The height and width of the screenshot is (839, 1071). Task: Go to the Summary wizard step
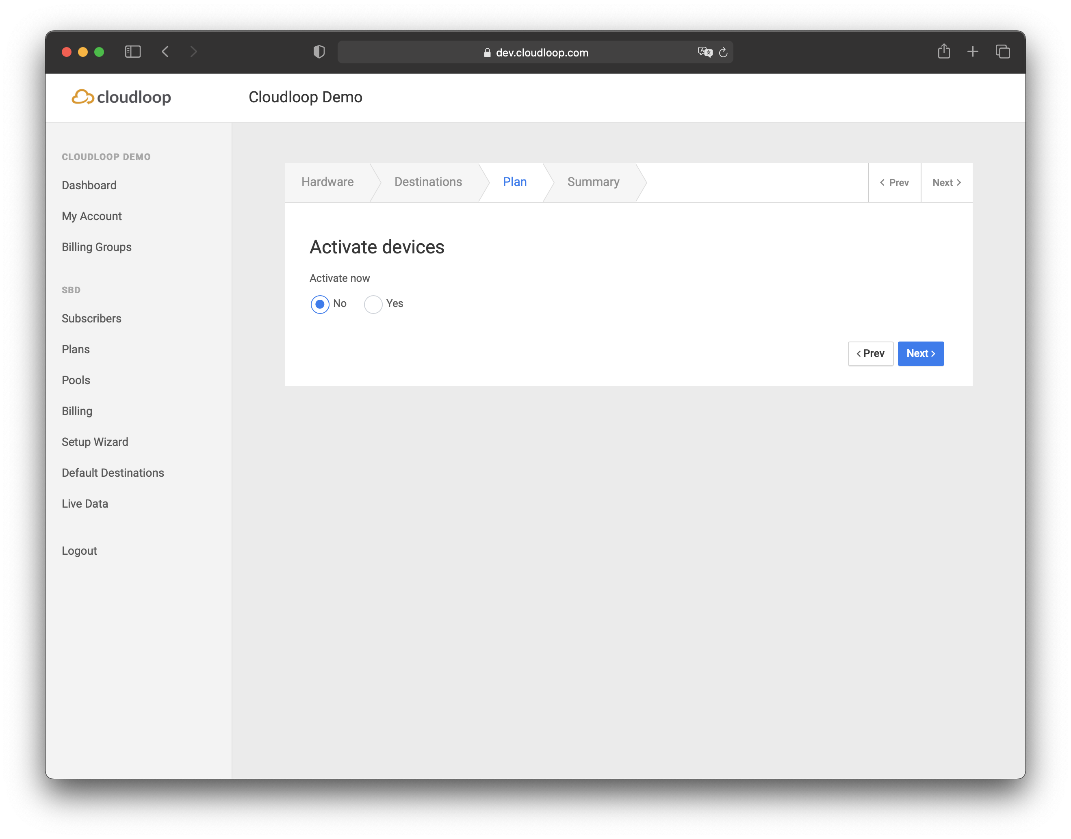(x=593, y=182)
